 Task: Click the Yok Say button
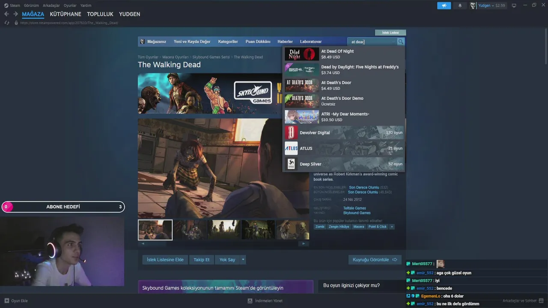[x=227, y=260]
